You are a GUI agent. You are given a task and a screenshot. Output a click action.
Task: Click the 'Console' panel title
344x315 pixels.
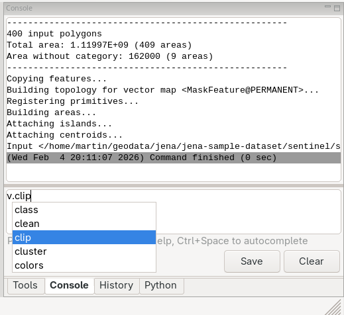click(x=19, y=8)
